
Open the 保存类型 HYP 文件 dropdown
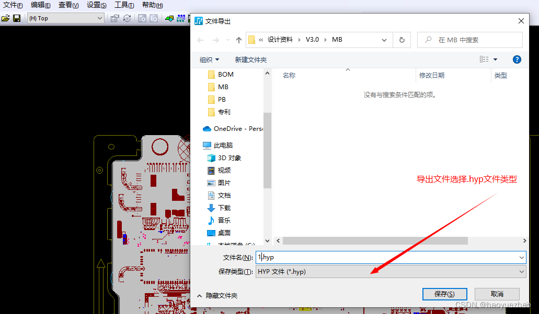[391, 272]
